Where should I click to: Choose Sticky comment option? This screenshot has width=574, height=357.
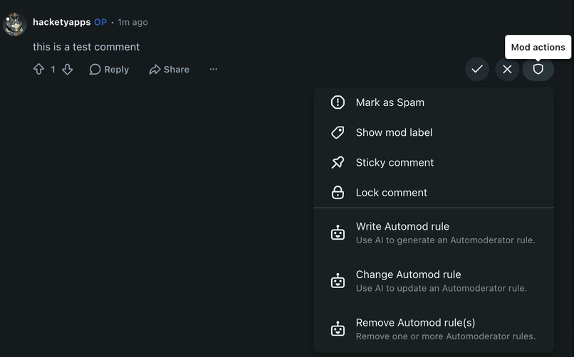(434, 162)
